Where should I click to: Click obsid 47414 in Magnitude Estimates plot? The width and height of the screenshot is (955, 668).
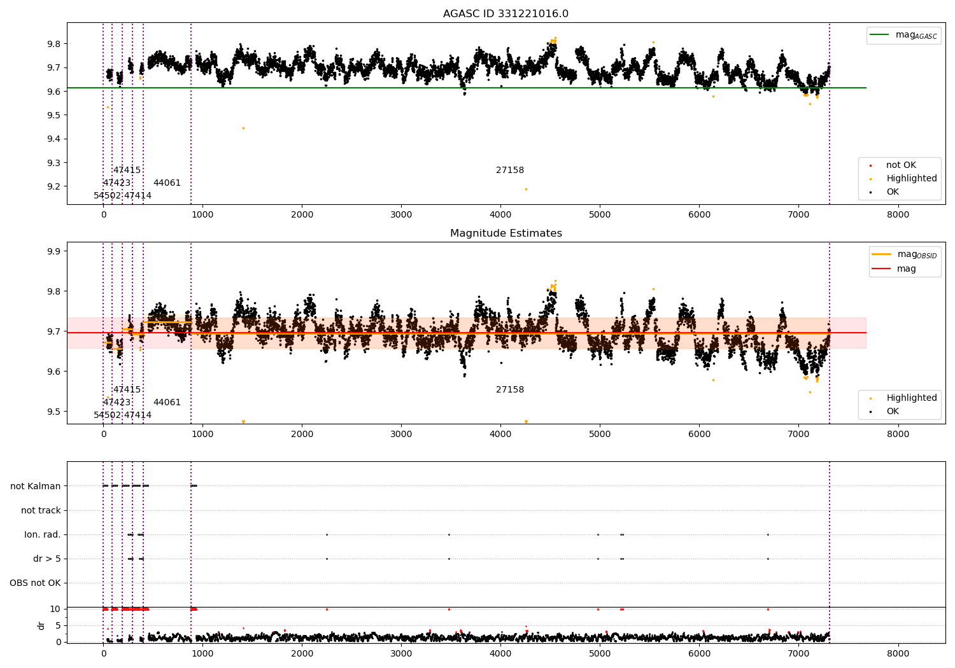(138, 415)
